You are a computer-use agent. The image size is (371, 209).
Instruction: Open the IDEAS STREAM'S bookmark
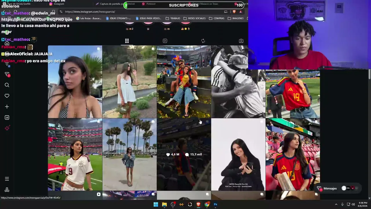[118, 18]
